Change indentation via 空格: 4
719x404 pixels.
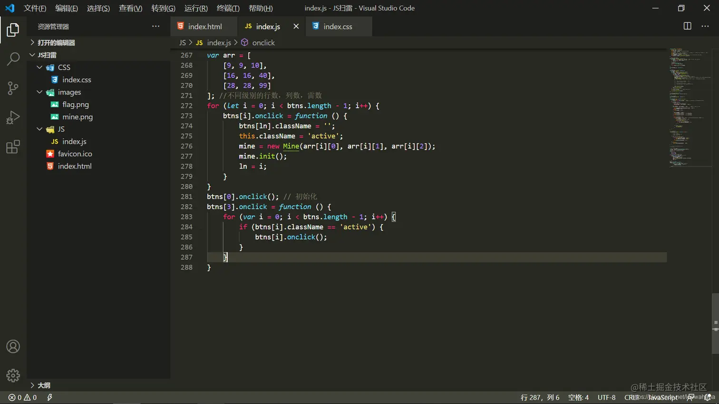(578, 397)
